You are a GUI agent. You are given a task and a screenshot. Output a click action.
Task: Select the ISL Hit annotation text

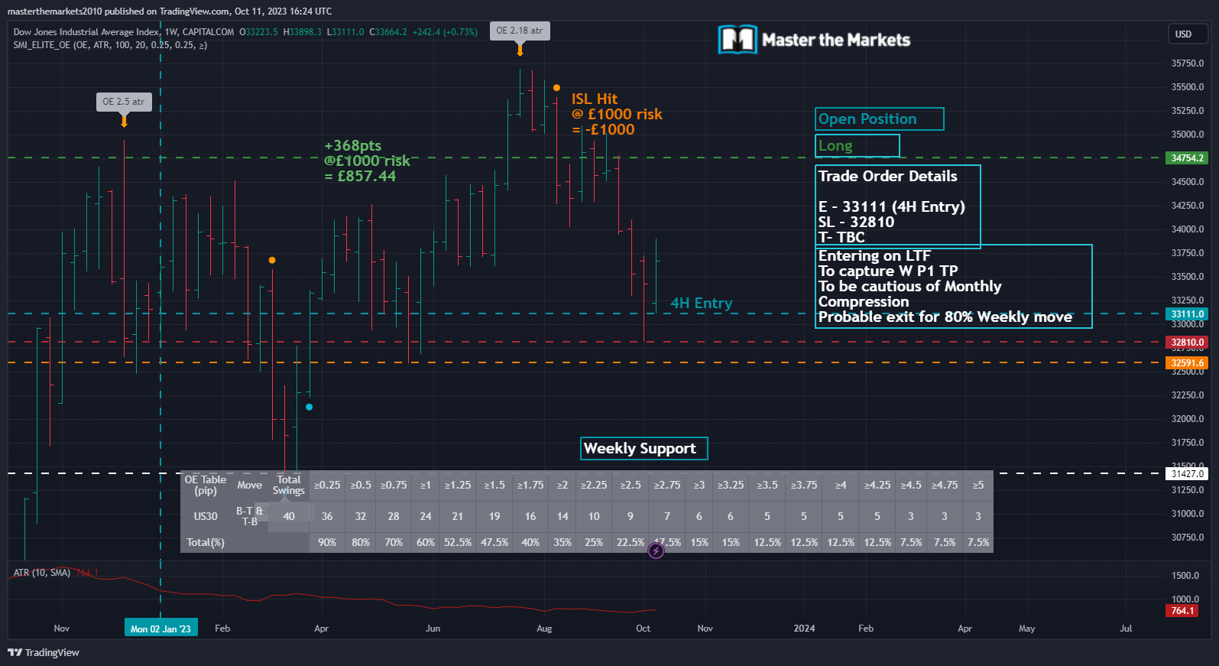coord(616,115)
